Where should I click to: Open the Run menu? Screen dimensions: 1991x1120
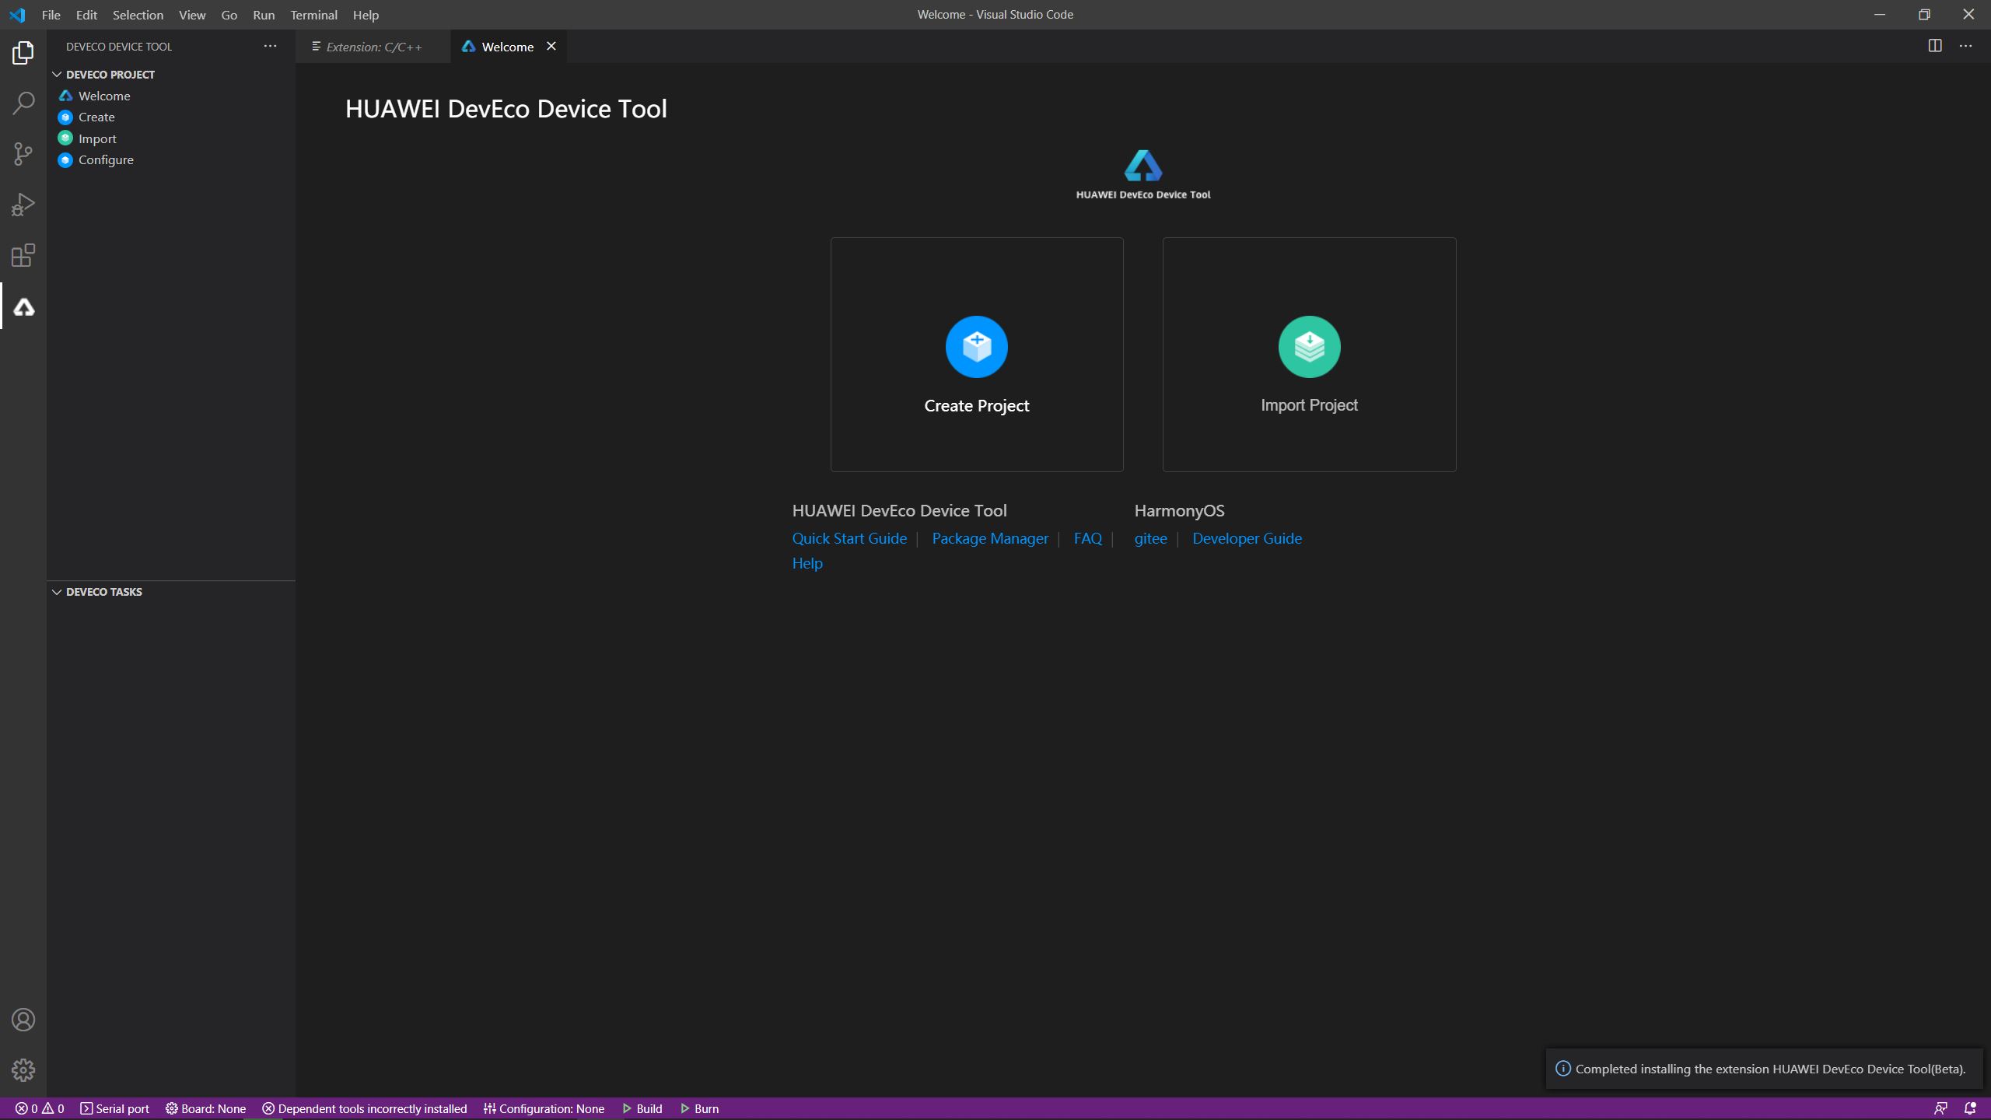tap(264, 15)
